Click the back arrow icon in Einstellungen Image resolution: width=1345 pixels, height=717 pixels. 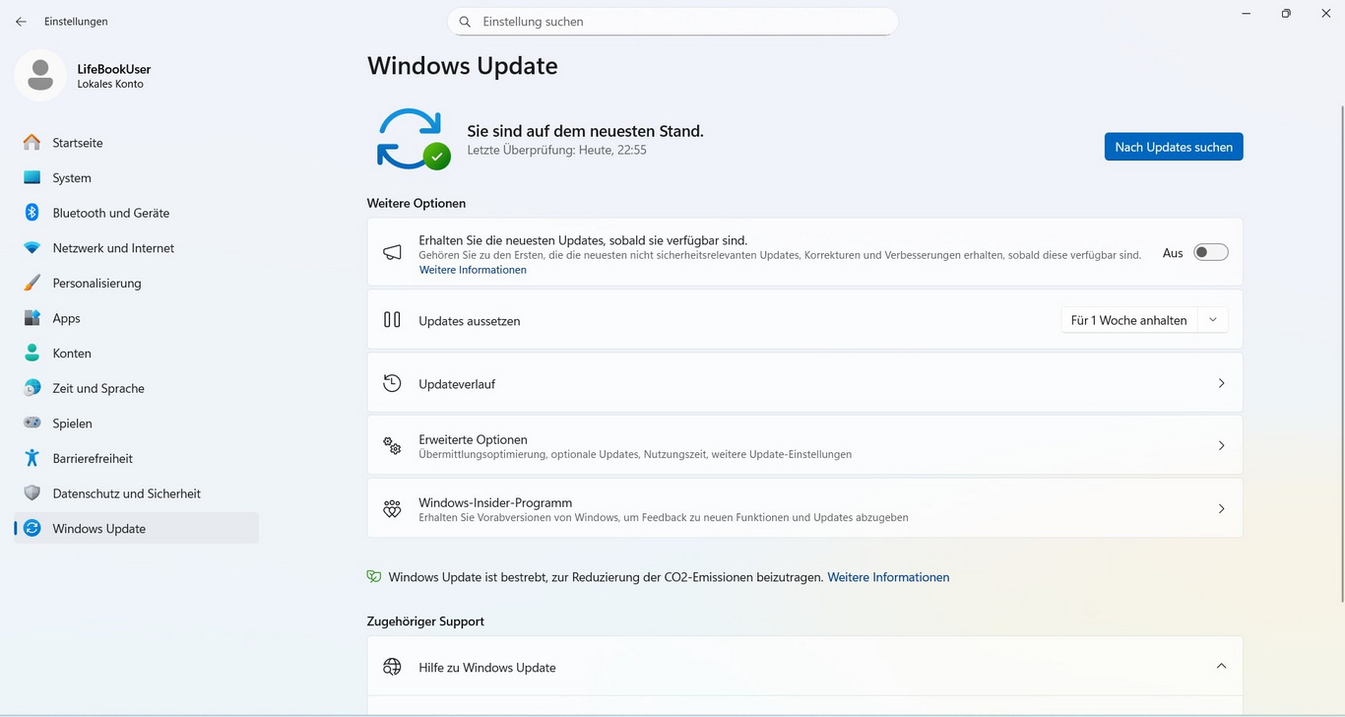click(21, 22)
